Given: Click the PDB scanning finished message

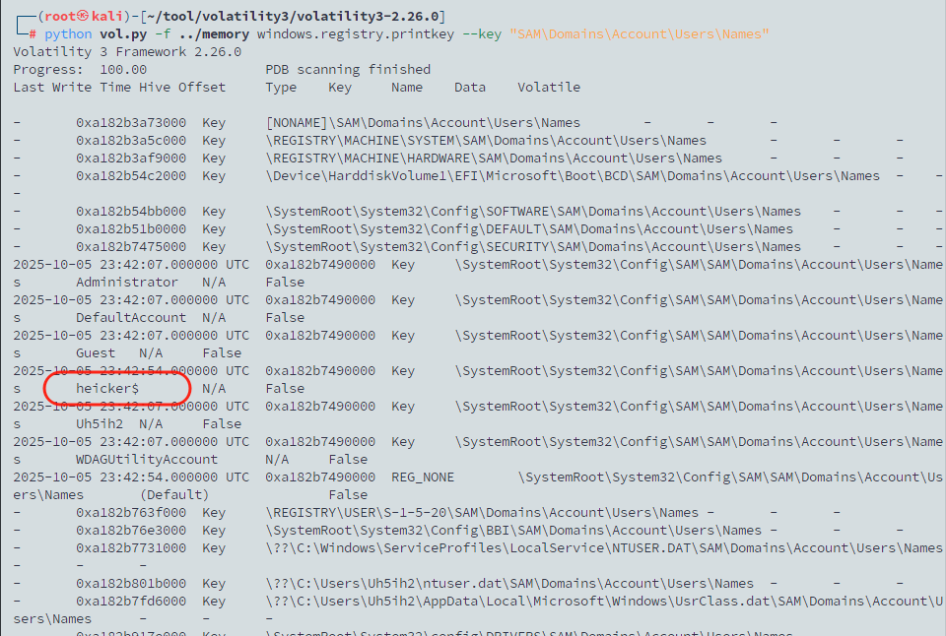Looking at the screenshot, I should (348, 70).
